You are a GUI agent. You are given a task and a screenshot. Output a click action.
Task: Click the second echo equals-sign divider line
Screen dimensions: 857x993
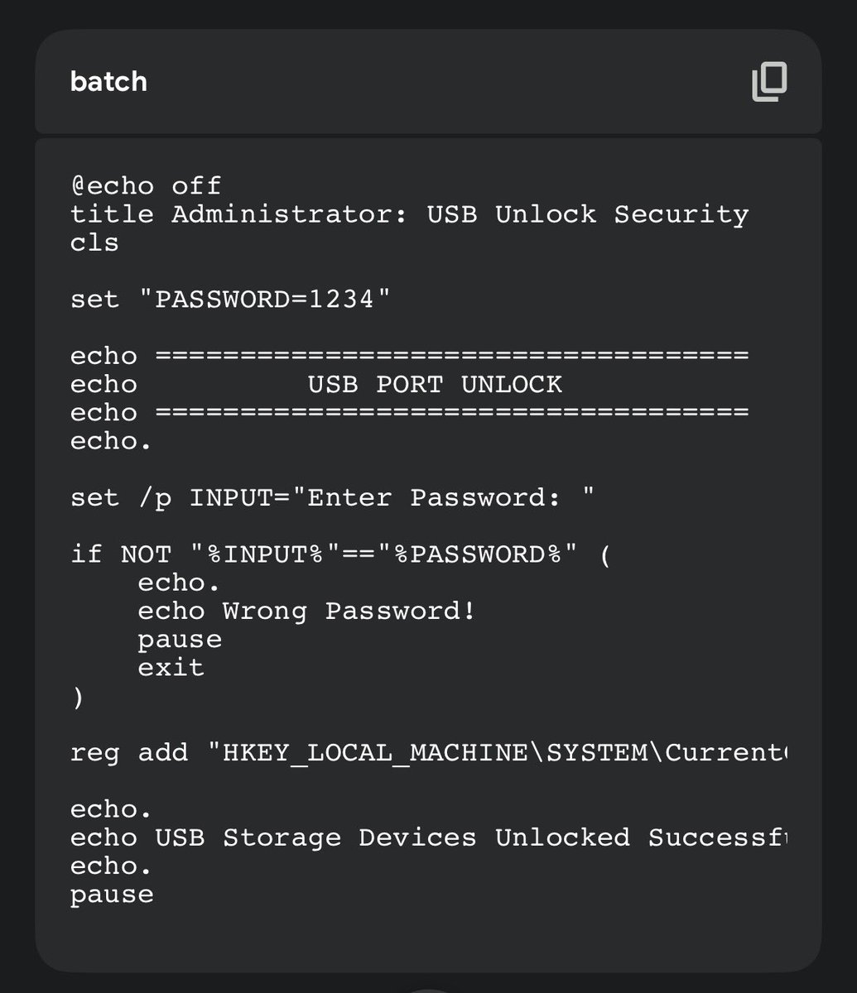410,412
